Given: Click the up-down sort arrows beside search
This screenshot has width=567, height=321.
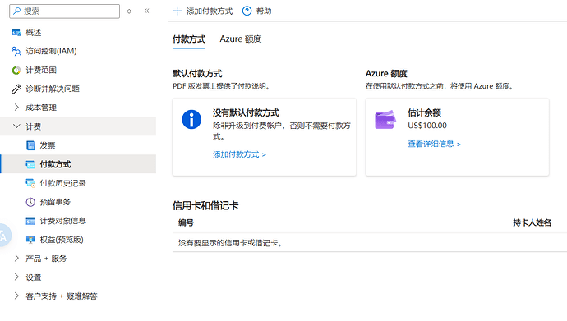Looking at the screenshot, I should (129, 11).
